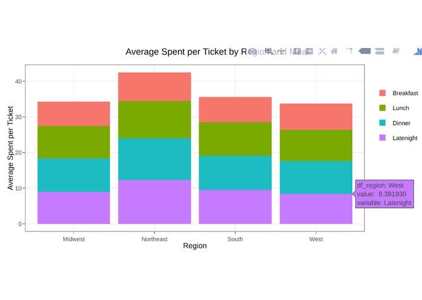Image resolution: width=422 pixels, height=300 pixels.
Task: Click the South Dinner bar segment
Action: [235, 172]
